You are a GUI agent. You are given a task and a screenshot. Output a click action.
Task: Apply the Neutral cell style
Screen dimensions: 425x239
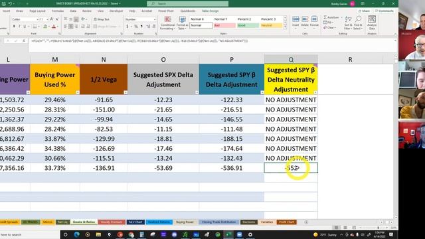(272, 25)
